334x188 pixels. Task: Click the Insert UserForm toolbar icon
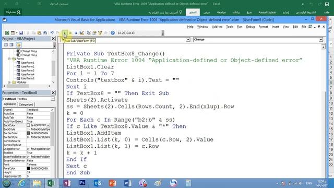13,33
